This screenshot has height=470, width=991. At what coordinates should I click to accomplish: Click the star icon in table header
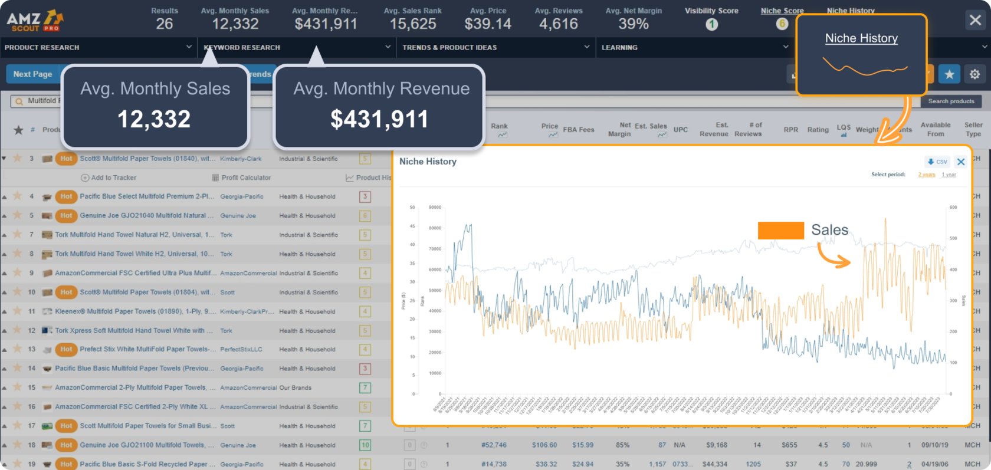tap(18, 130)
